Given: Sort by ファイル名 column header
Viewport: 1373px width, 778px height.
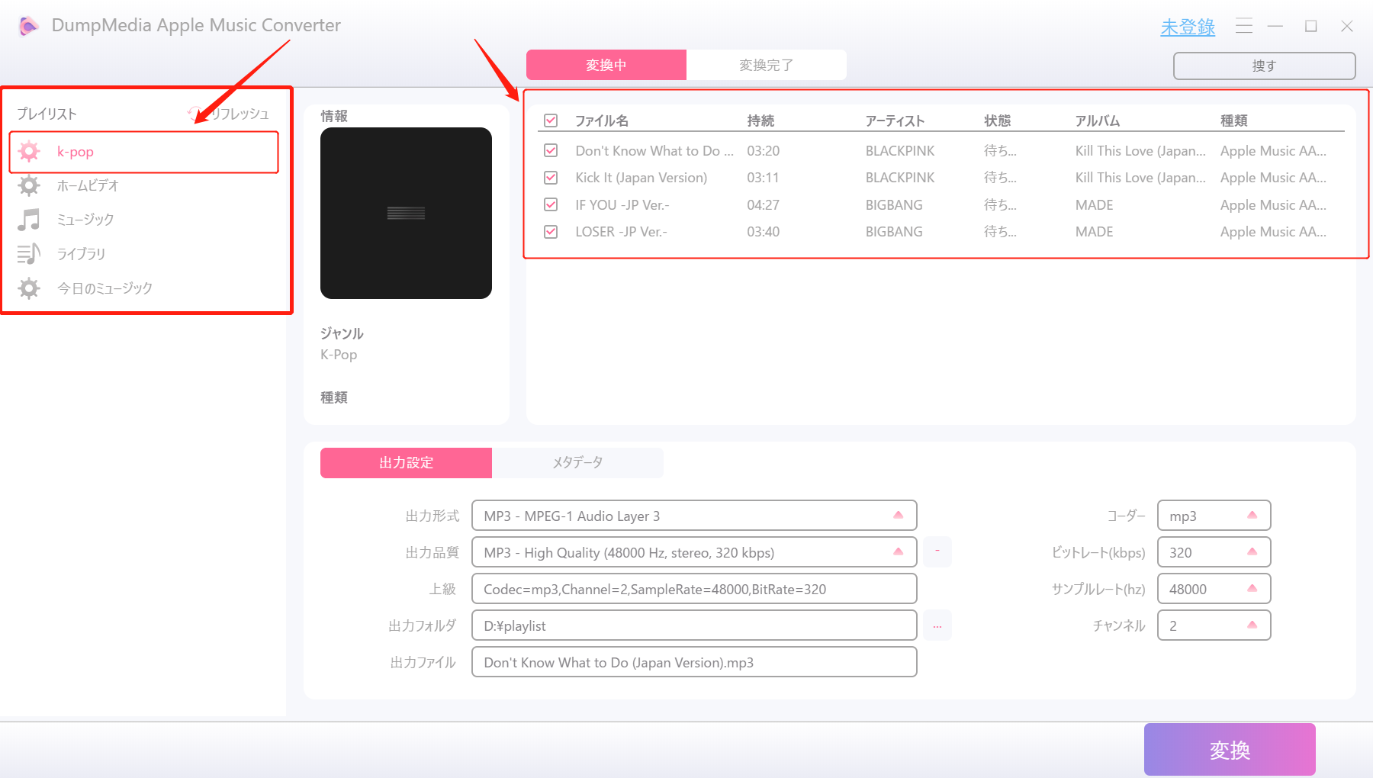Looking at the screenshot, I should tap(602, 121).
